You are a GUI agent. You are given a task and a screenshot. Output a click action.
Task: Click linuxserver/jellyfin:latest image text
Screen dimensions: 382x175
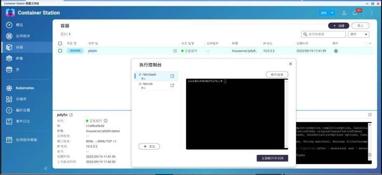point(103,131)
